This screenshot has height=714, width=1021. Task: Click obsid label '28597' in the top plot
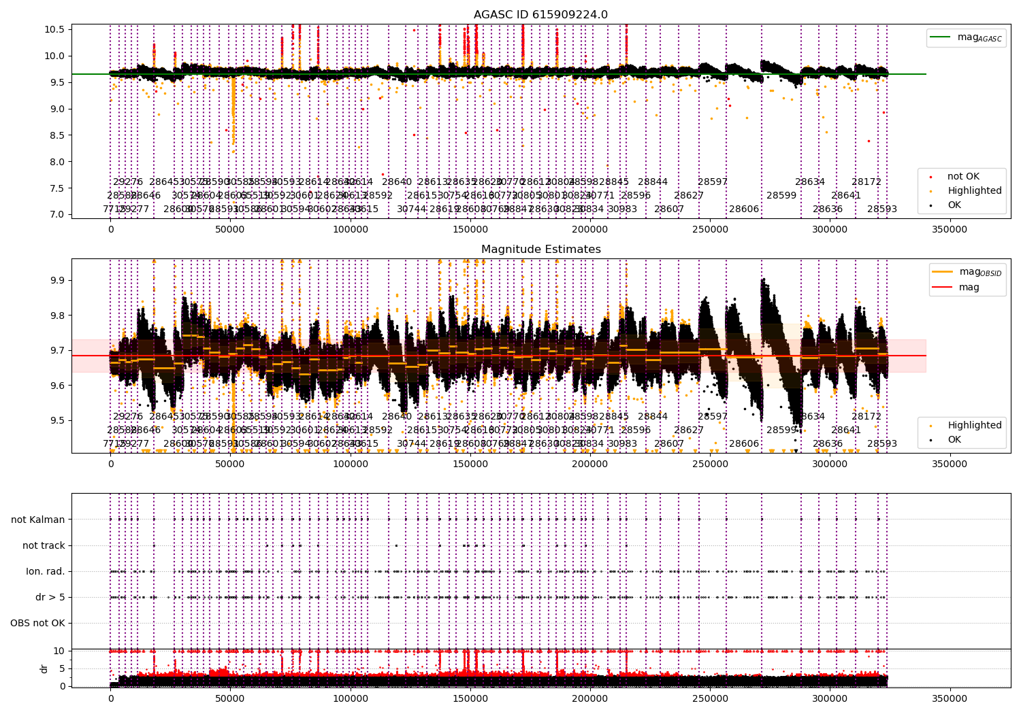click(x=713, y=182)
